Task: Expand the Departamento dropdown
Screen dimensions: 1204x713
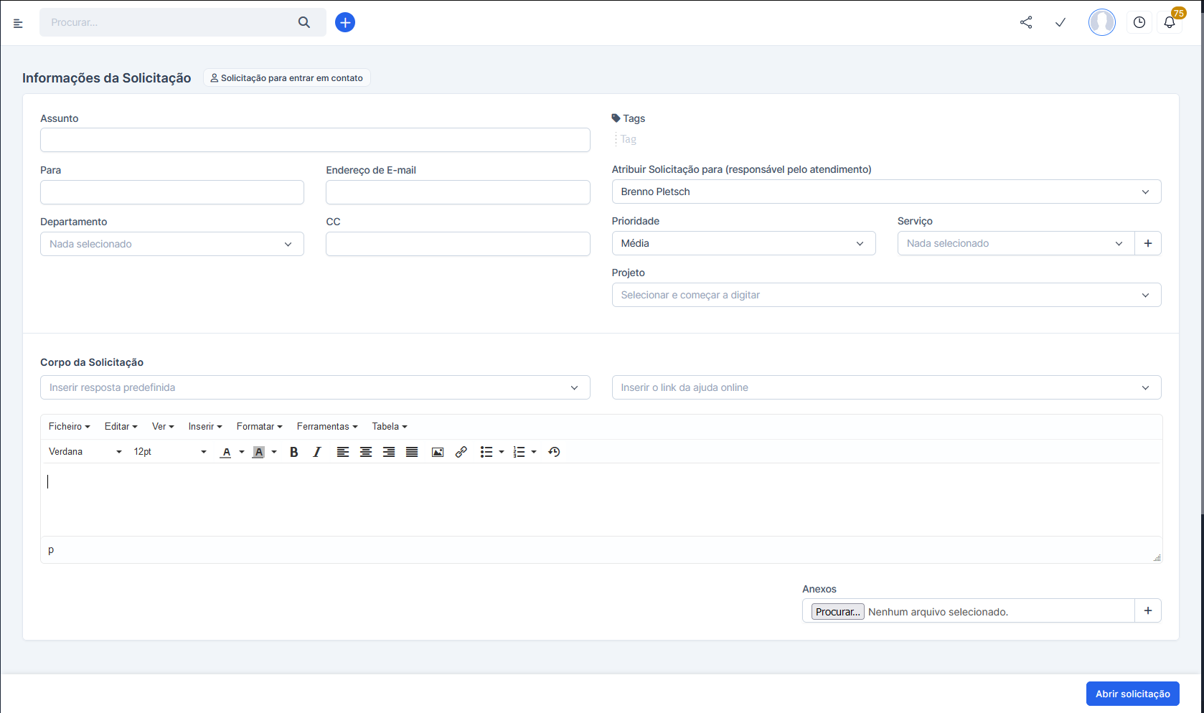Action: (172, 244)
